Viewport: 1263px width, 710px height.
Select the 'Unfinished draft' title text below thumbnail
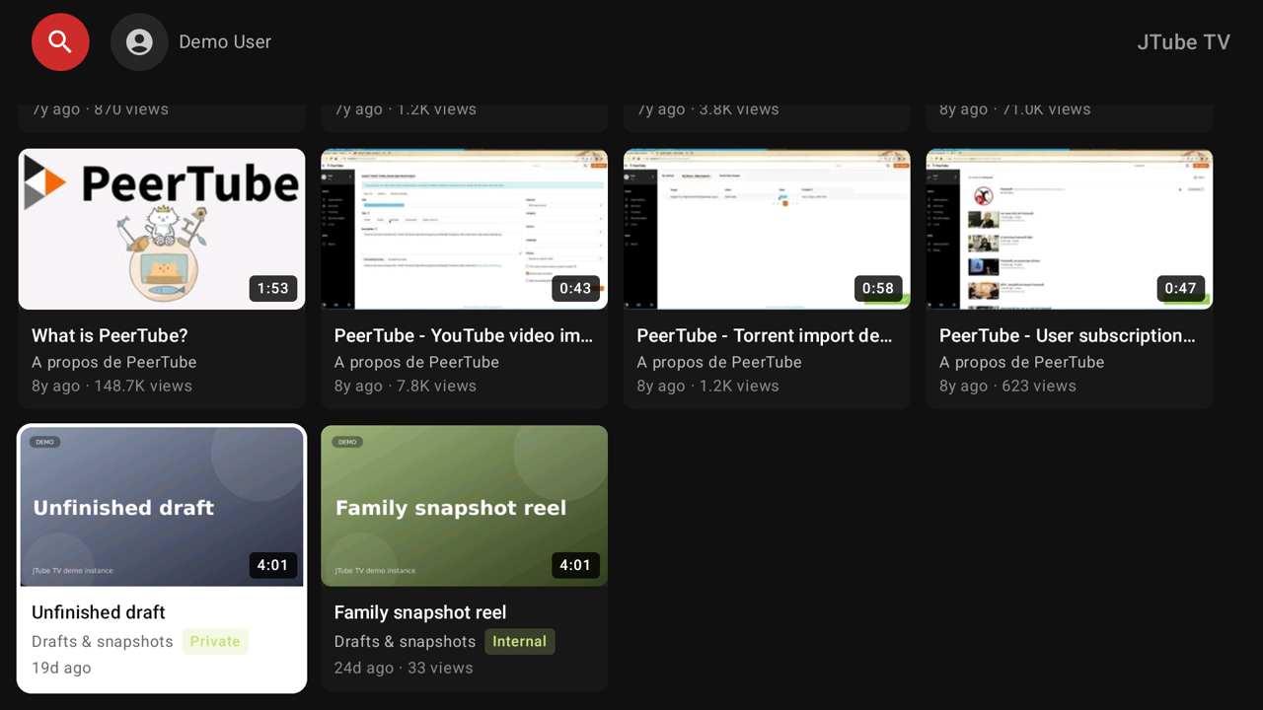point(99,612)
